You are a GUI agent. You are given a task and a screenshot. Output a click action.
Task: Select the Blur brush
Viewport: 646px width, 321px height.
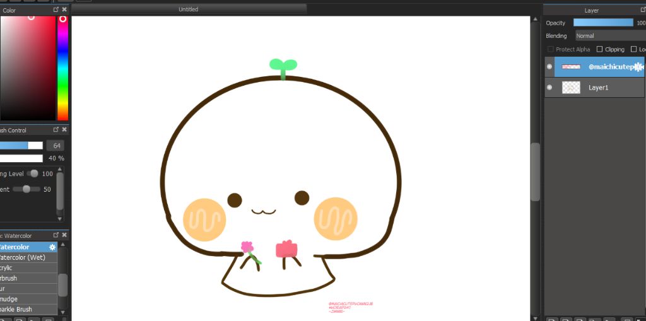[x=28, y=288]
